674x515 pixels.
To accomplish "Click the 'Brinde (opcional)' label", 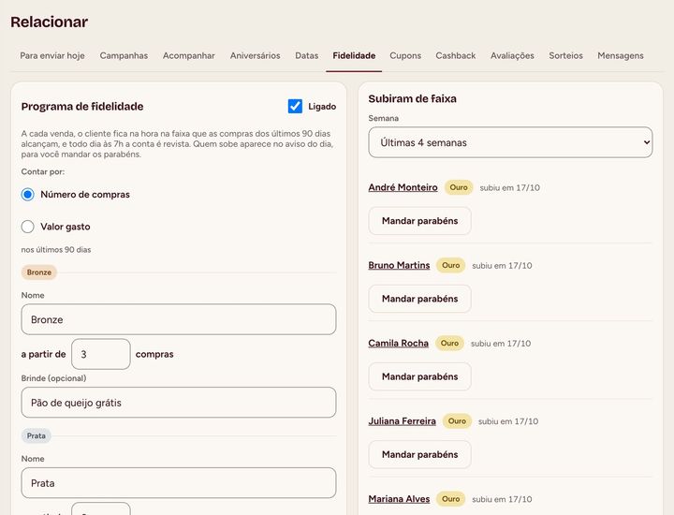I will click(53, 378).
